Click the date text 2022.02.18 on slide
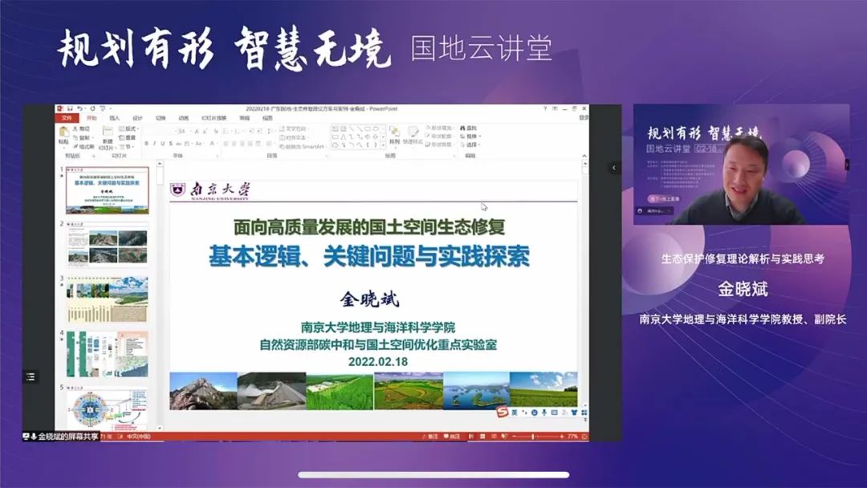867x488 pixels. 377,361
